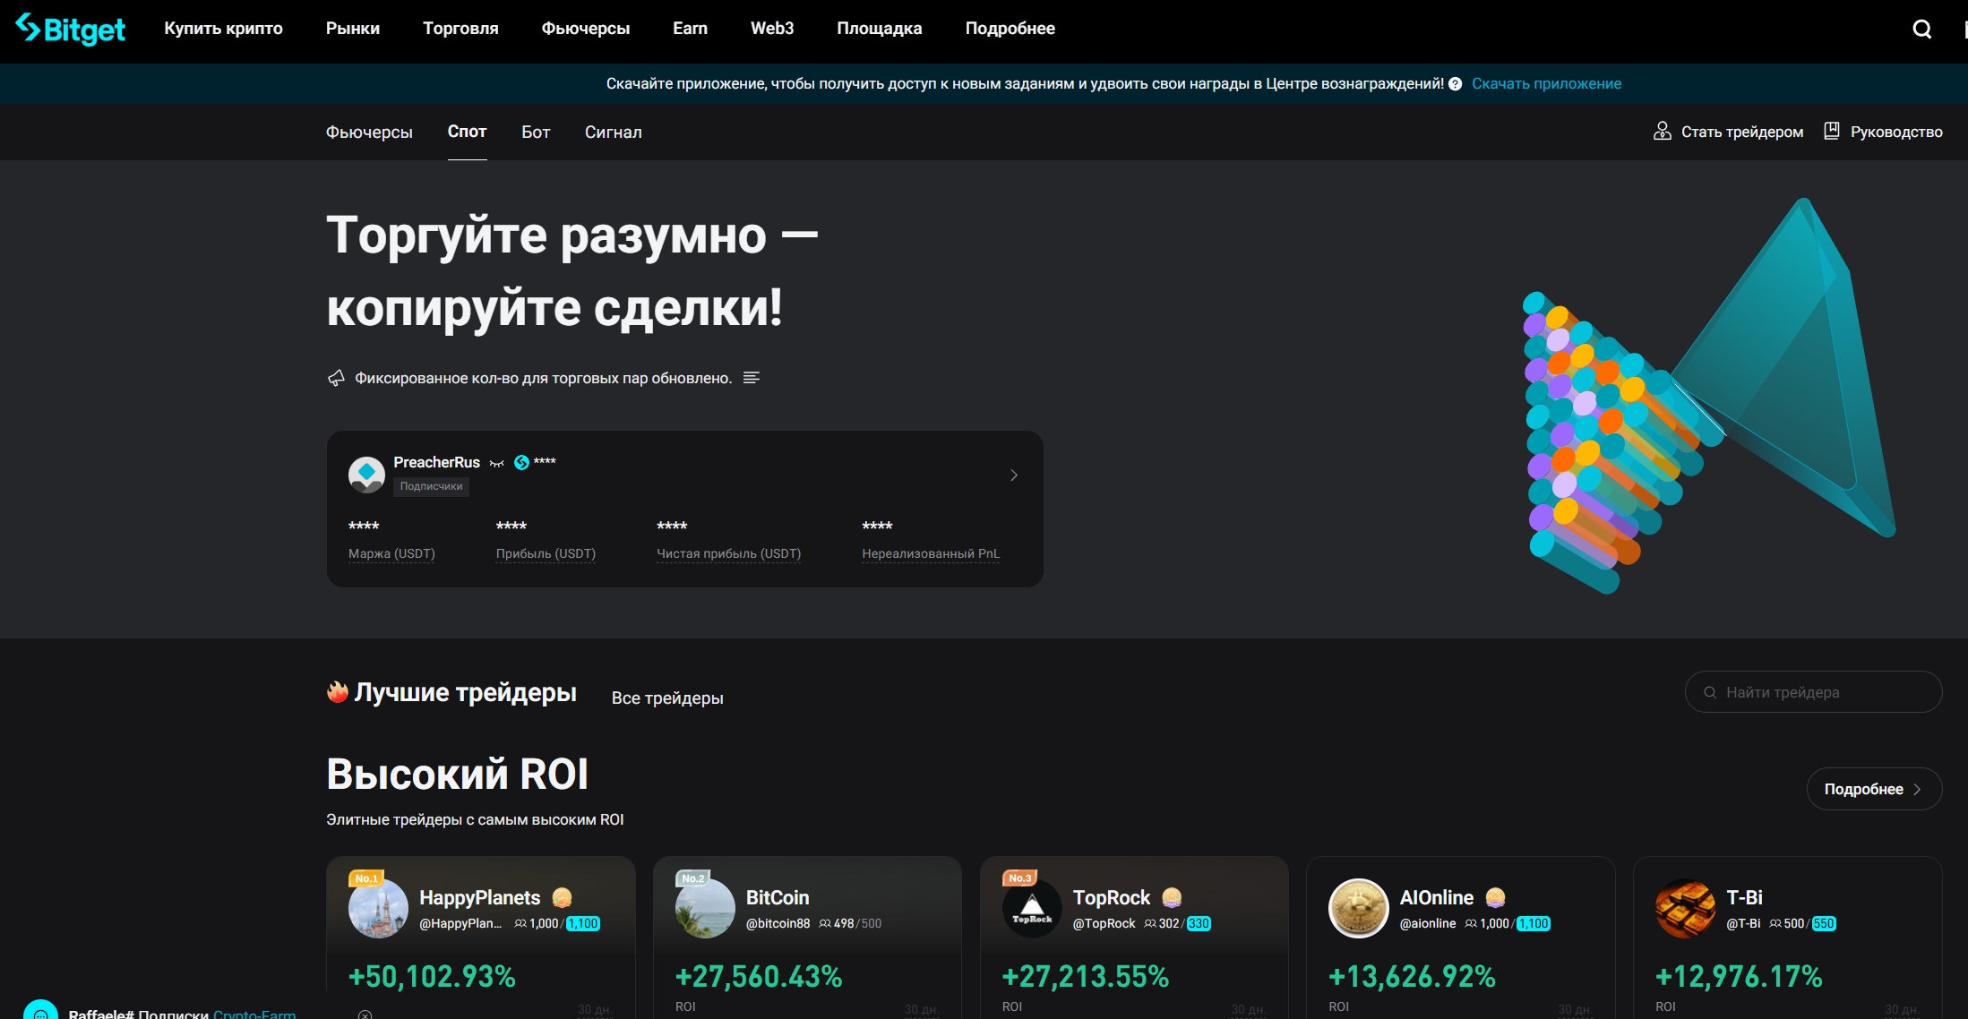1968x1019 pixels.
Task: Click the Нереализованный PnL label
Action: click(x=931, y=554)
